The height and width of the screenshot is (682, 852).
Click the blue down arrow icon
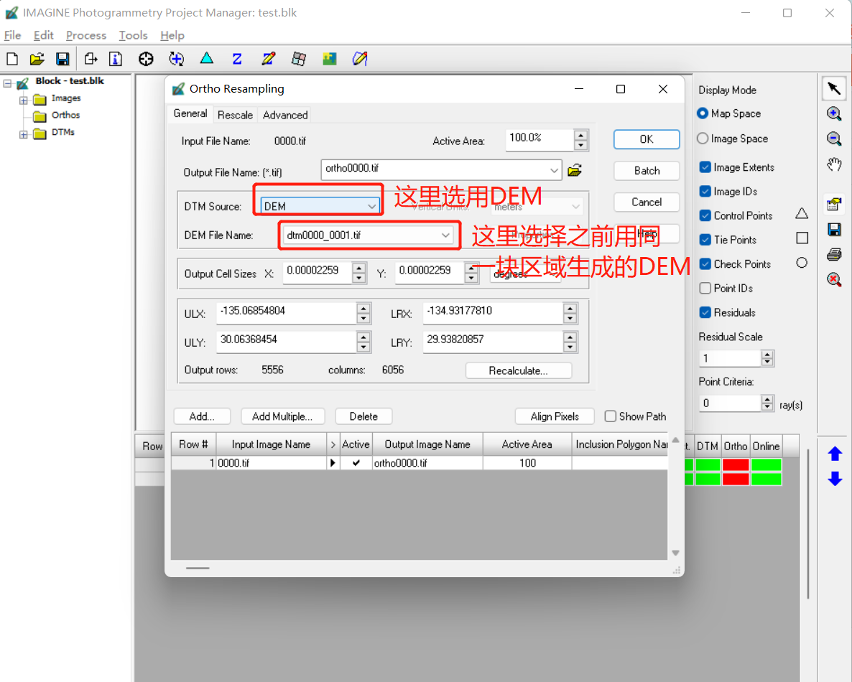point(835,478)
